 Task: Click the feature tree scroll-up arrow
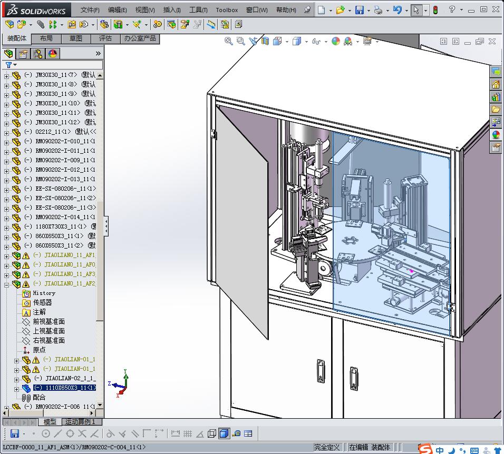coord(100,75)
